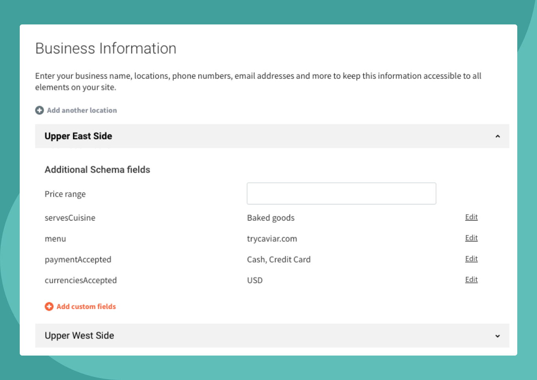Screen dimensions: 537x380
Task: Click the plus icon beside Add another location
Action: pos(39,110)
